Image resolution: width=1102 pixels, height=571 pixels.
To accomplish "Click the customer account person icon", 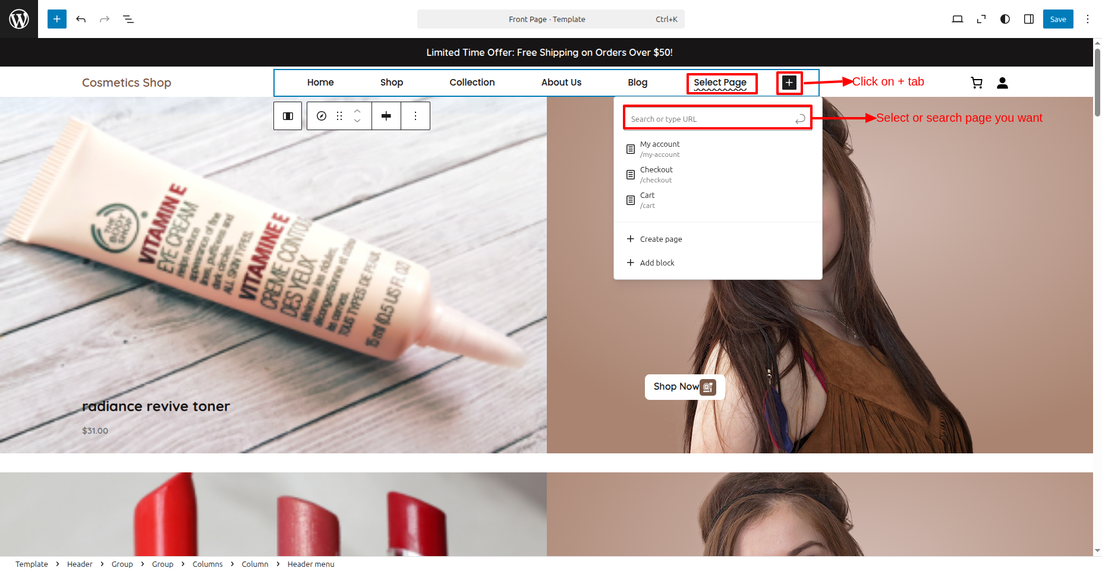I will pyautogui.click(x=1002, y=83).
